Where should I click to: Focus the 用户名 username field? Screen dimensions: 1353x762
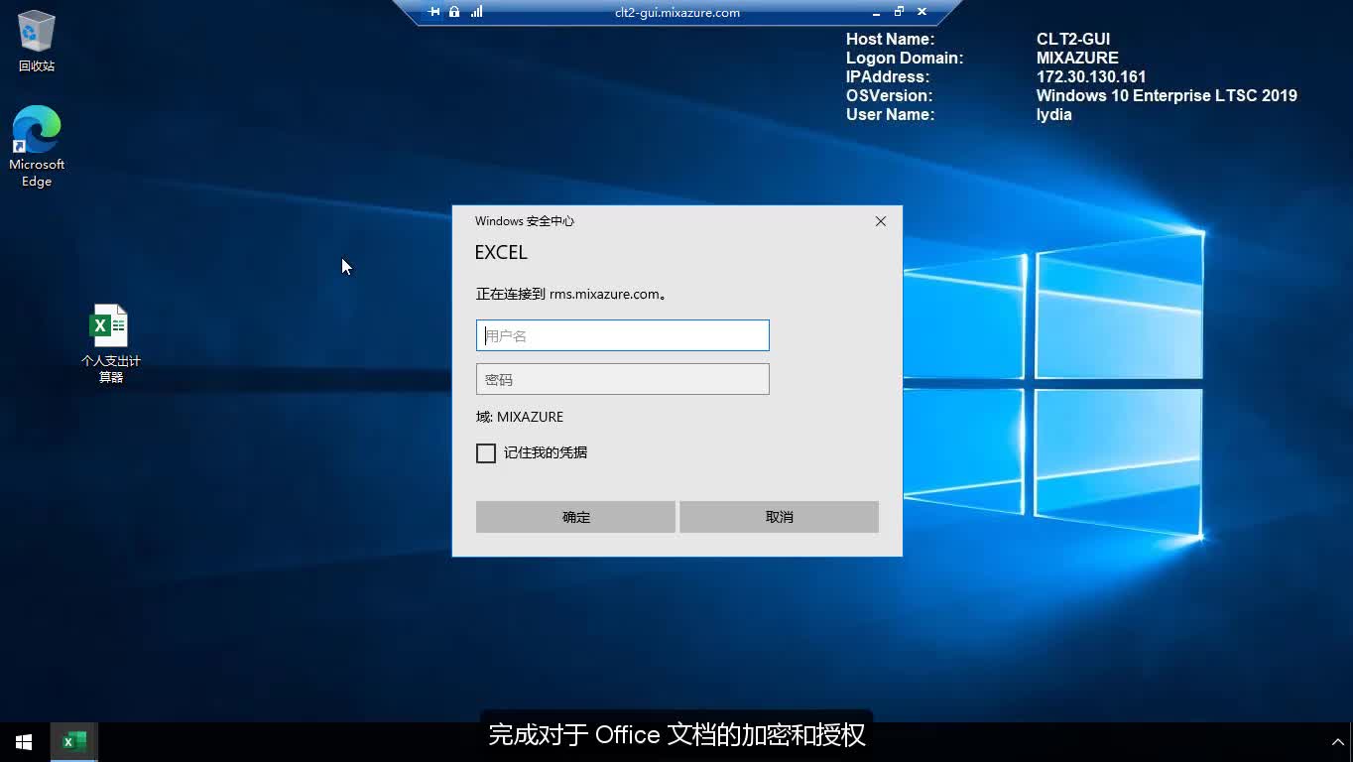click(x=623, y=335)
